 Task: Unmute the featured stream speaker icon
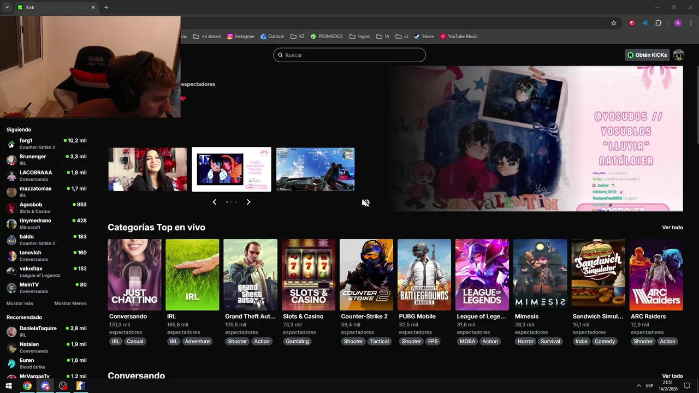[x=365, y=203]
